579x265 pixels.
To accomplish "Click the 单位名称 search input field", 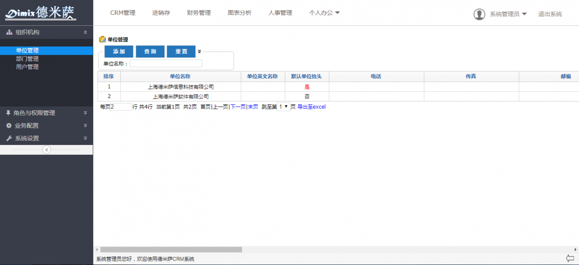I will 166,64.
